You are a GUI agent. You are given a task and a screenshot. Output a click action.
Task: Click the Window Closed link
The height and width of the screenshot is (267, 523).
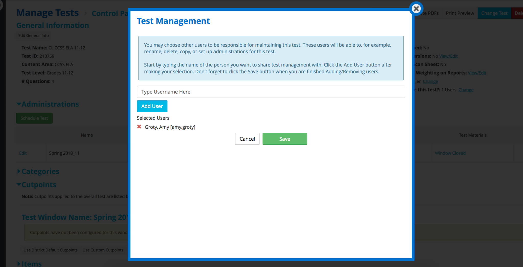[450, 153]
